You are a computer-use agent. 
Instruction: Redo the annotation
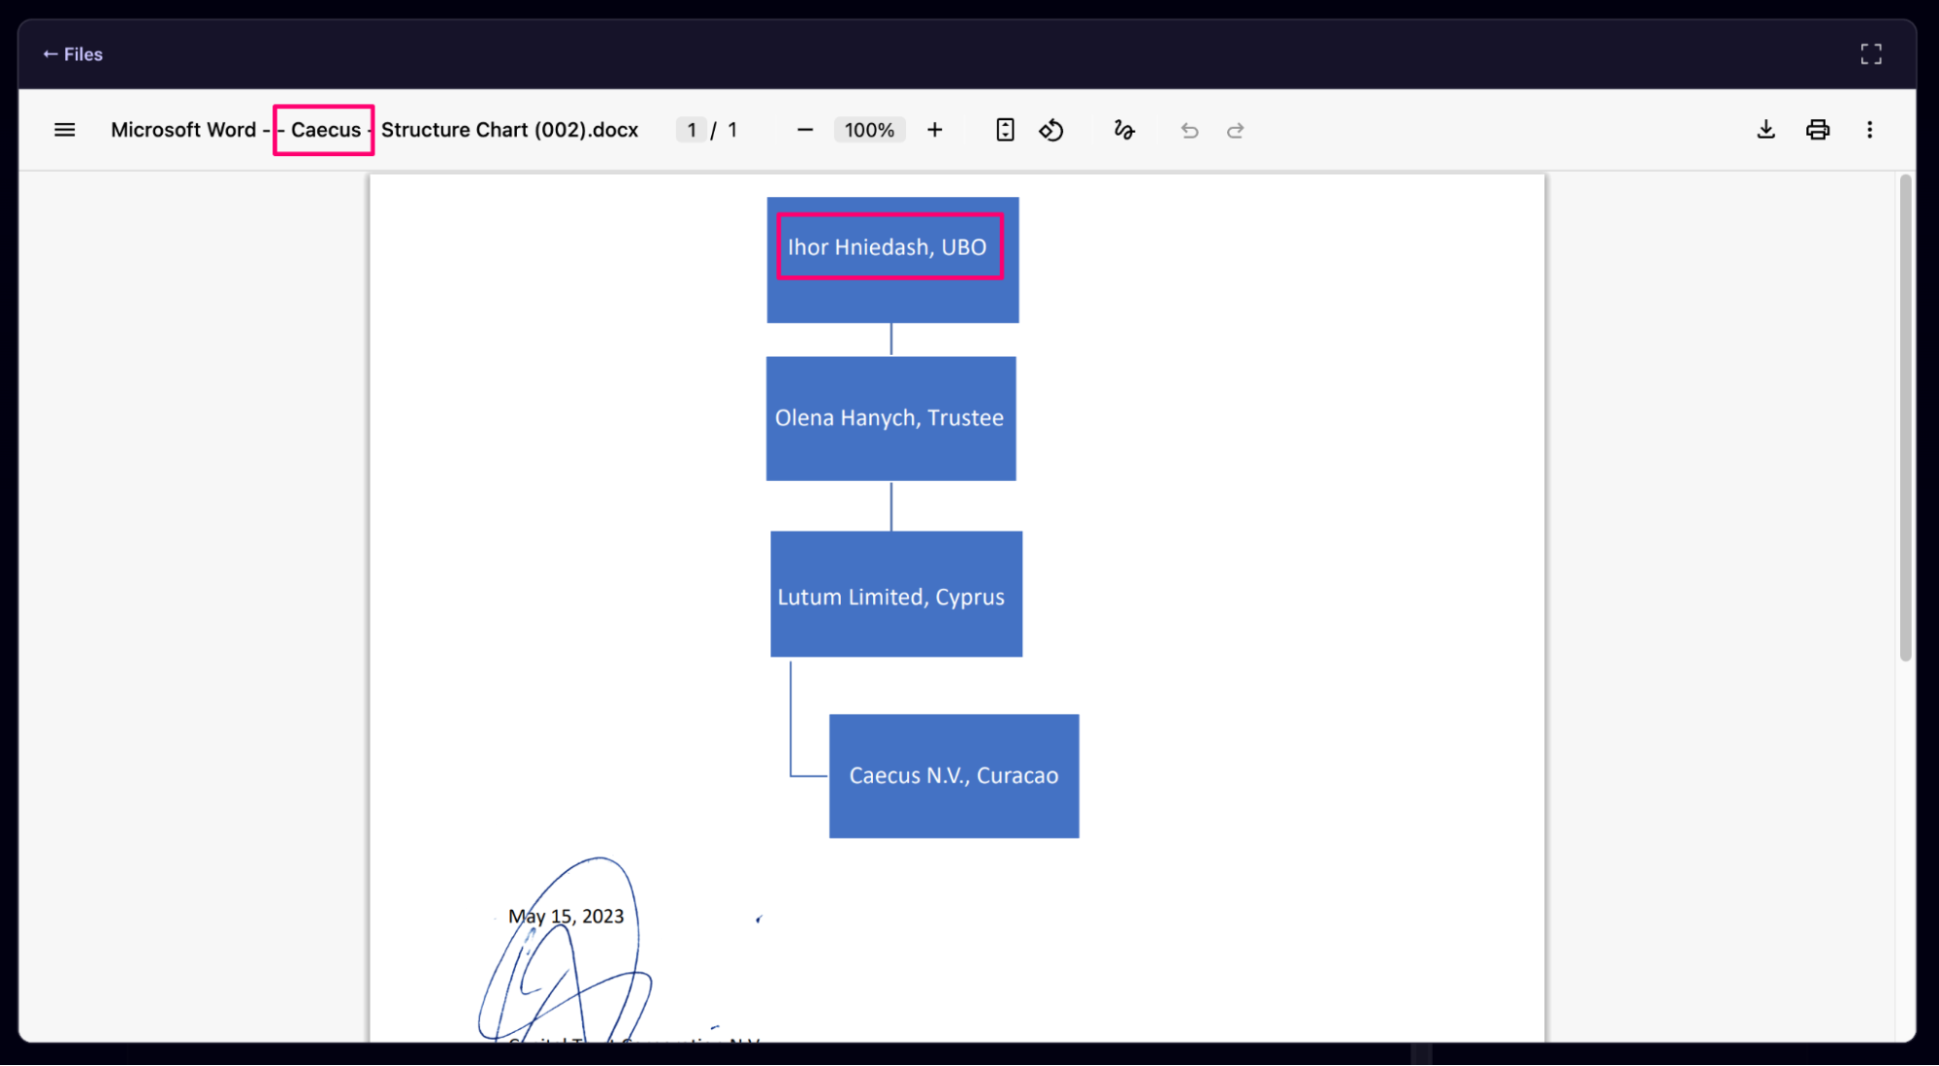1236,130
